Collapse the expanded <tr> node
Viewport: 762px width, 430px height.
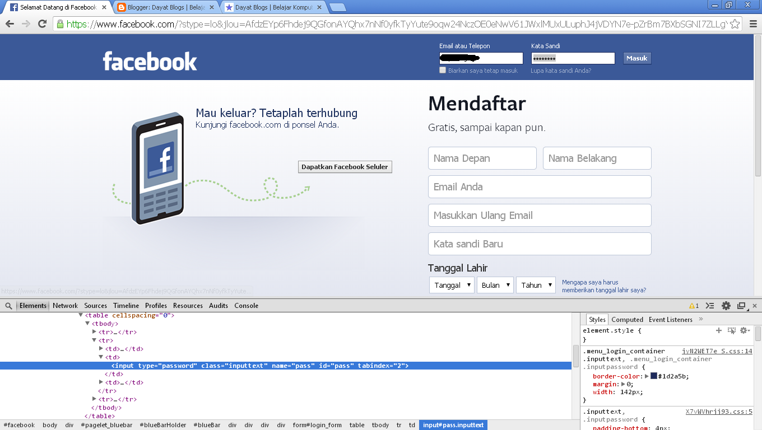[x=94, y=340]
